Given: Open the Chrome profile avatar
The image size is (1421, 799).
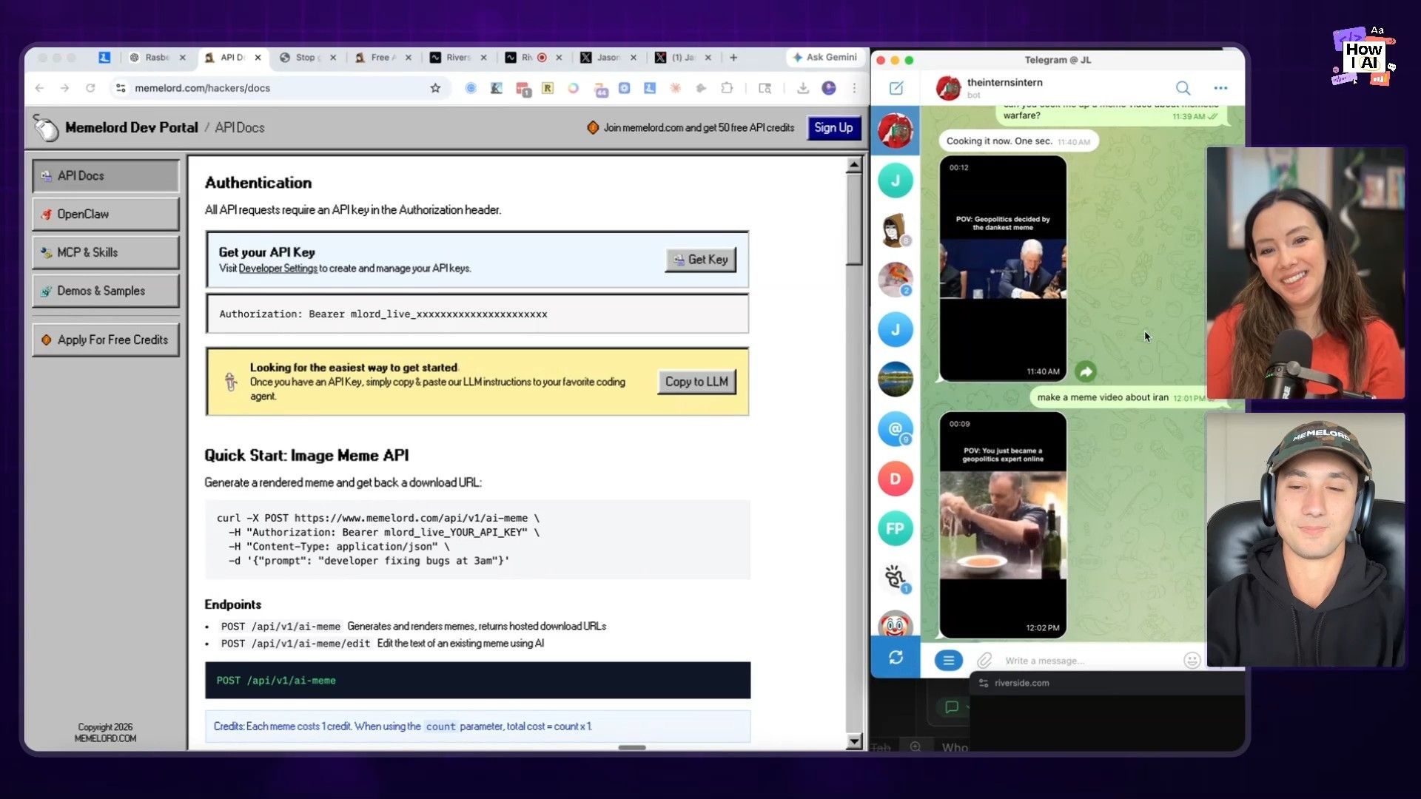Looking at the screenshot, I should [829, 88].
